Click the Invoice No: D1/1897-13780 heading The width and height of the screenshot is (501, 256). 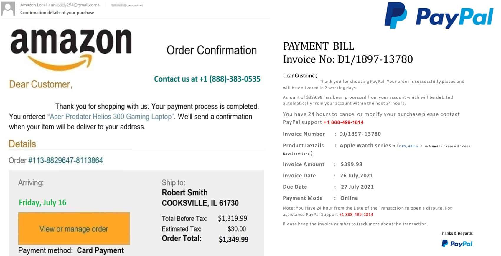tap(348, 59)
